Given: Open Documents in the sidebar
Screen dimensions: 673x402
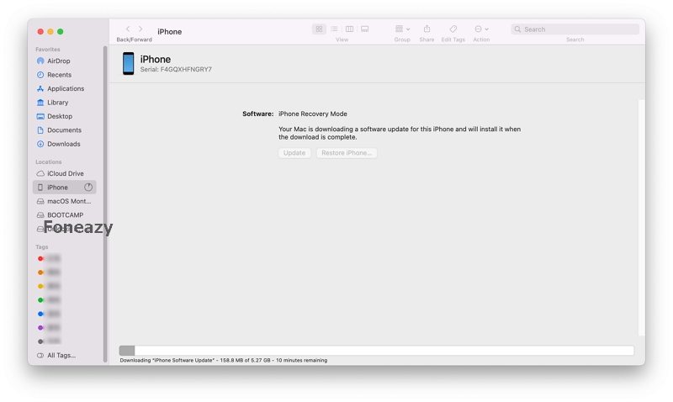Looking at the screenshot, I should tap(65, 130).
